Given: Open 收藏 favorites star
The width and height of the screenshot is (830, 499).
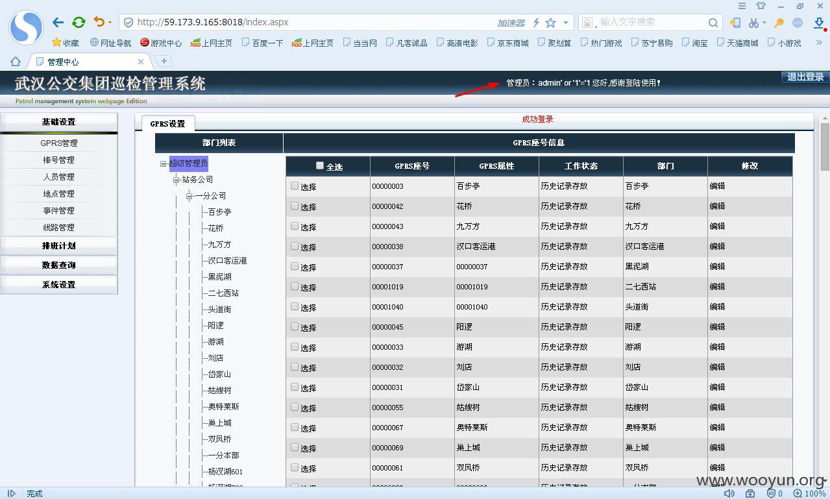Looking at the screenshot, I should (65, 43).
